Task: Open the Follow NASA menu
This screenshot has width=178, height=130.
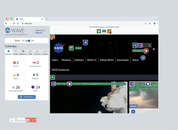Action: coord(107,60)
